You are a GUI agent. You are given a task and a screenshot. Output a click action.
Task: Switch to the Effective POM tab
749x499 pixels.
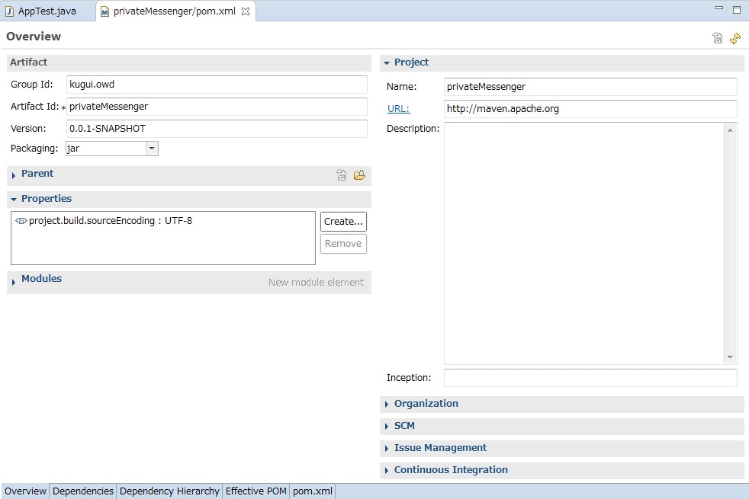[x=256, y=491]
